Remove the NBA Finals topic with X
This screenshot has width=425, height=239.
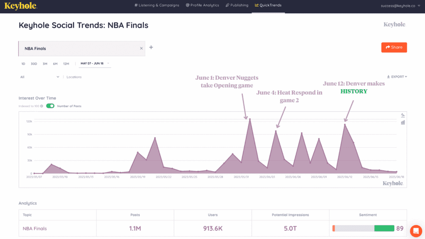click(141, 49)
